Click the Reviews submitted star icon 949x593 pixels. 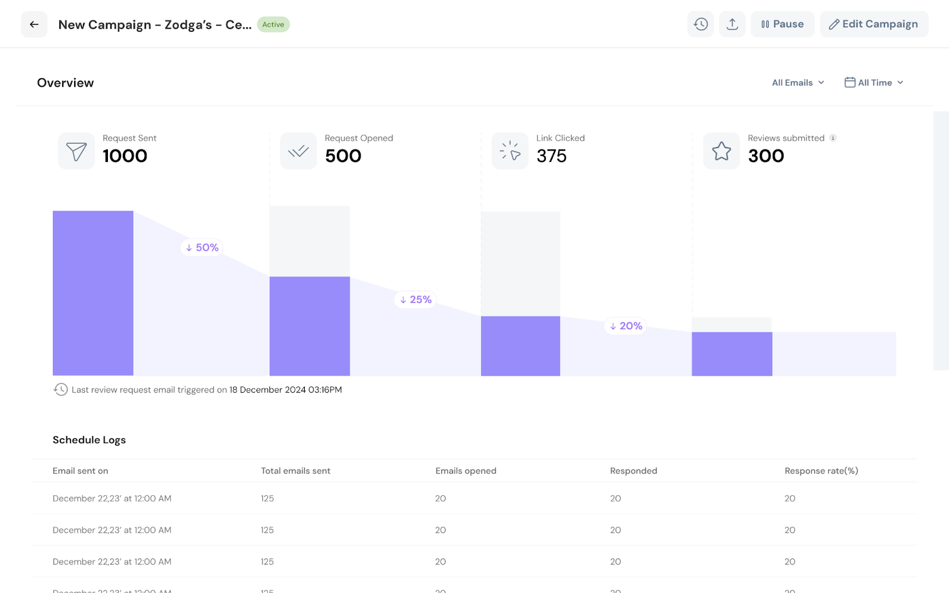click(721, 151)
